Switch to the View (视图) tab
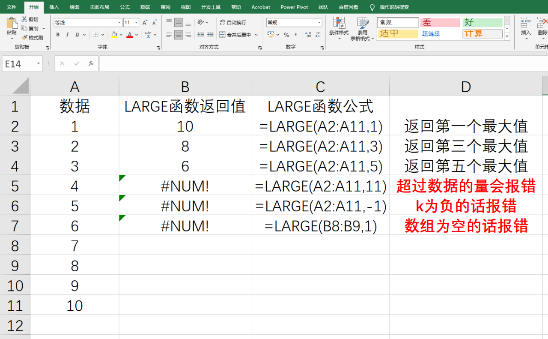548x339 pixels. click(x=186, y=7)
